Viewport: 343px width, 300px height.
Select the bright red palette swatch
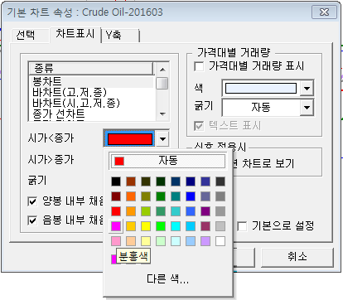click(116, 211)
